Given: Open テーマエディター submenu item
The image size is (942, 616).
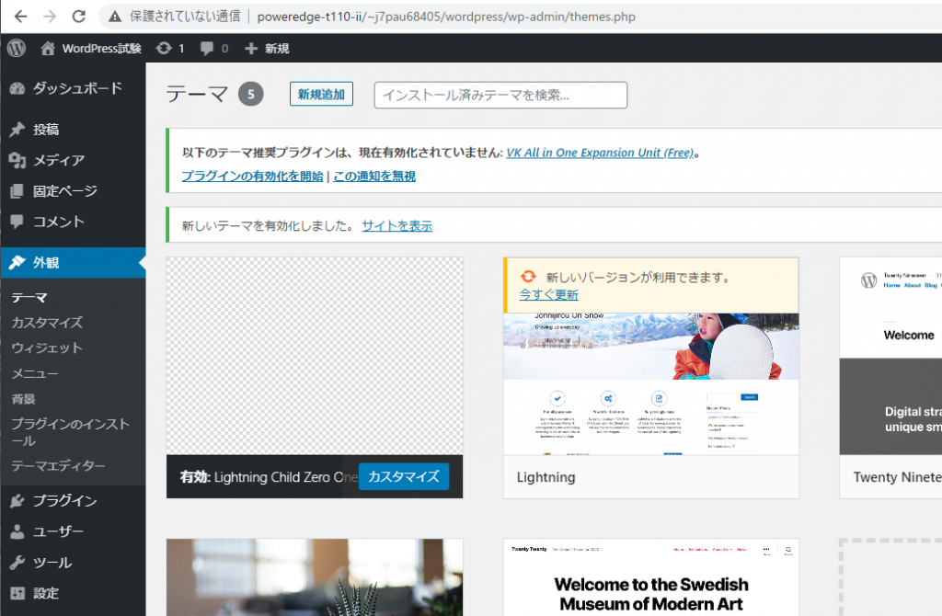Looking at the screenshot, I should click(x=58, y=466).
